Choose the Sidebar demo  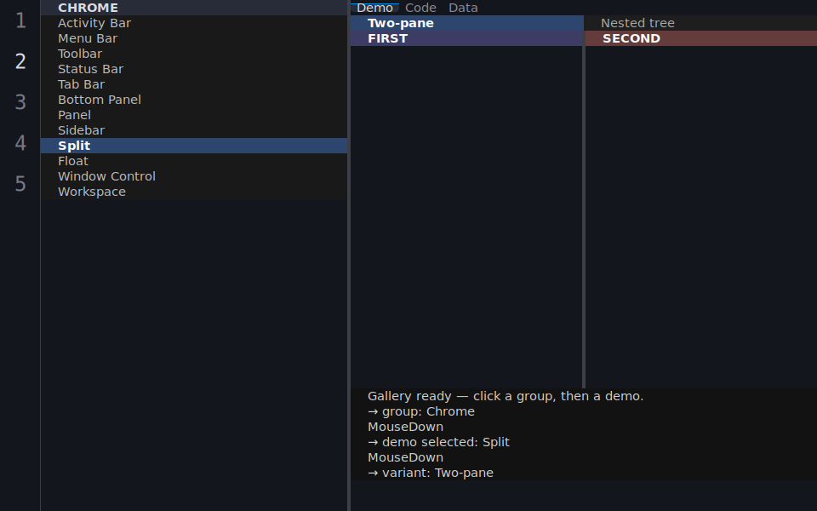coord(194,130)
